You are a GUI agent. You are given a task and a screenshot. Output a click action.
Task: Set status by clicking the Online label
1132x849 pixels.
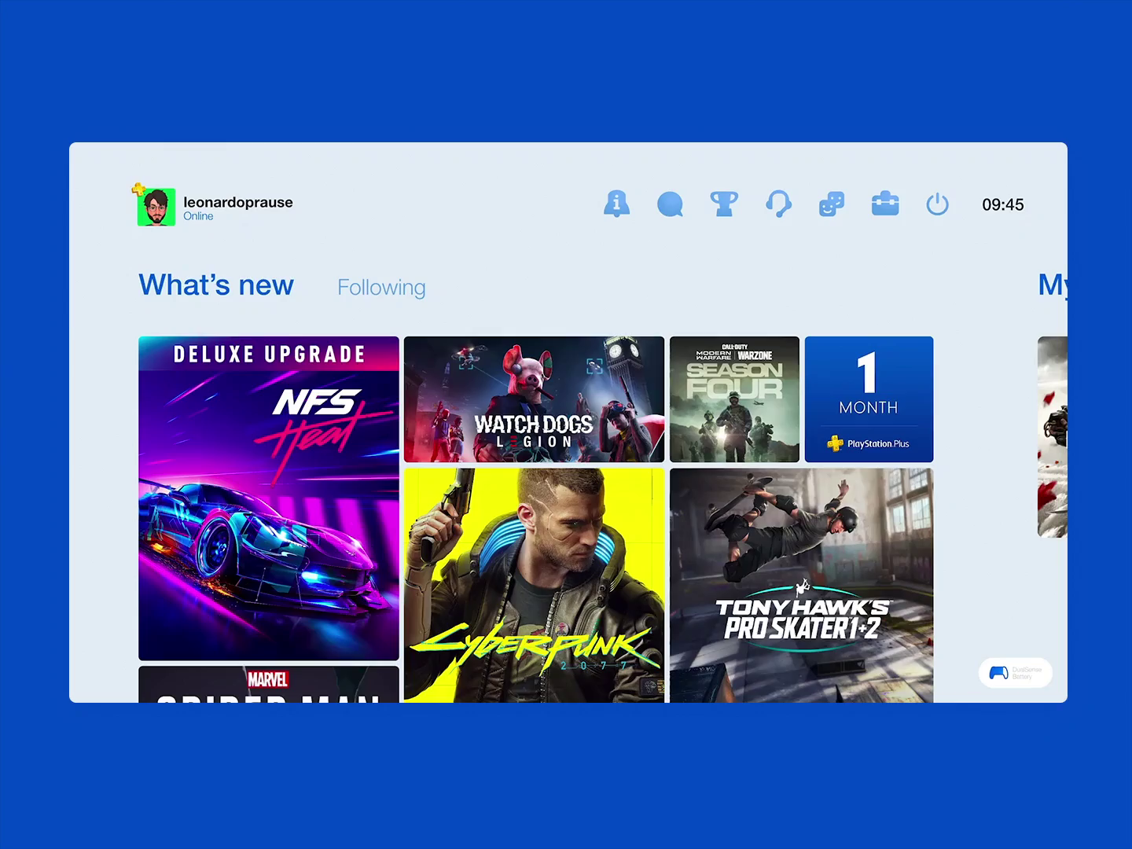(198, 215)
